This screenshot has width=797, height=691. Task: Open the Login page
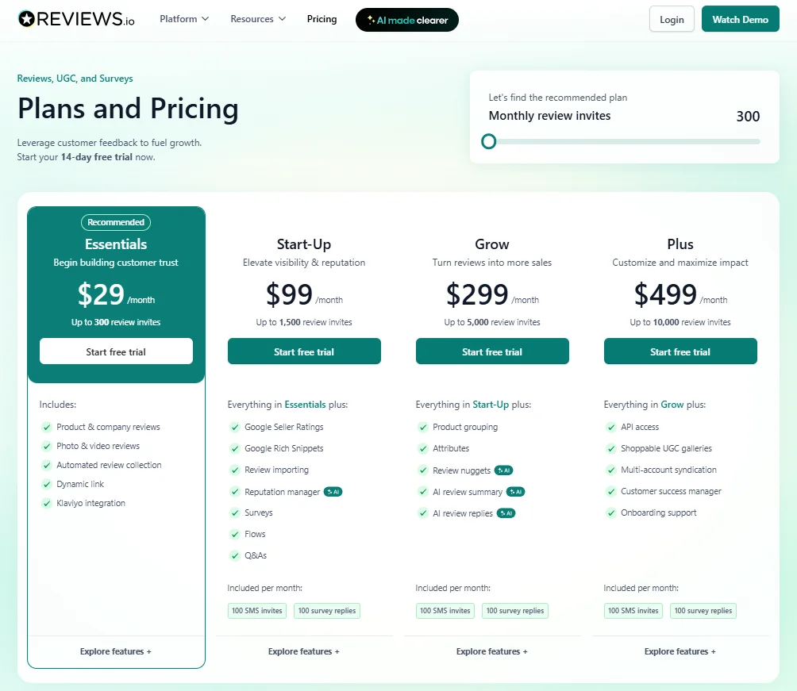pyautogui.click(x=671, y=18)
